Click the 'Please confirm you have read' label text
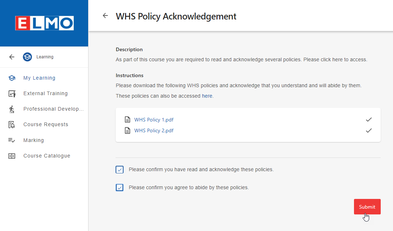The height and width of the screenshot is (231, 393). pyautogui.click(x=201, y=169)
